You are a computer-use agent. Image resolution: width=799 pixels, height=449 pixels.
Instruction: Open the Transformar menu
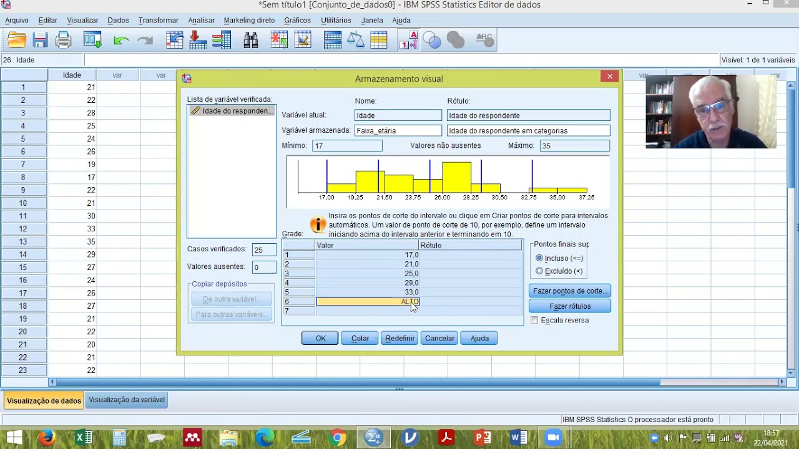(x=159, y=20)
